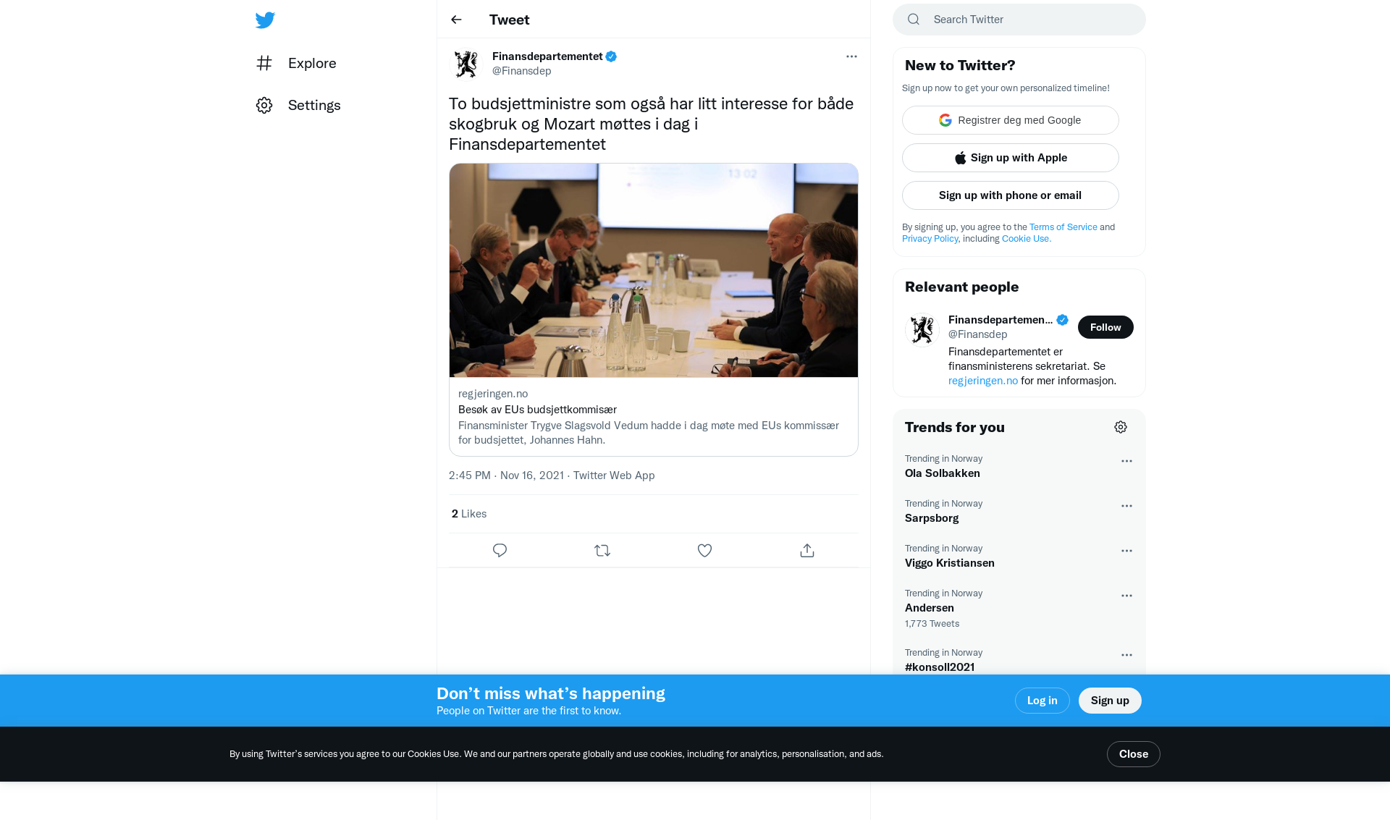Screen dimensions: 1390x820
Task: Open more options for Ola Solbakken trend
Action: pyautogui.click(x=1126, y=461)
